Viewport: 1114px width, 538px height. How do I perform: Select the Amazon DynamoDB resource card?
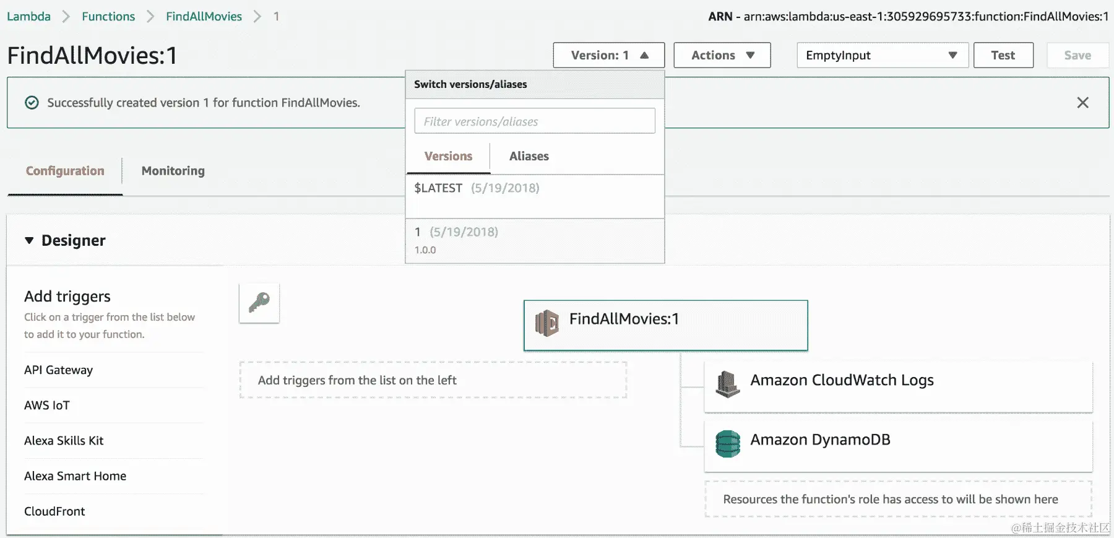click(899, 447)
